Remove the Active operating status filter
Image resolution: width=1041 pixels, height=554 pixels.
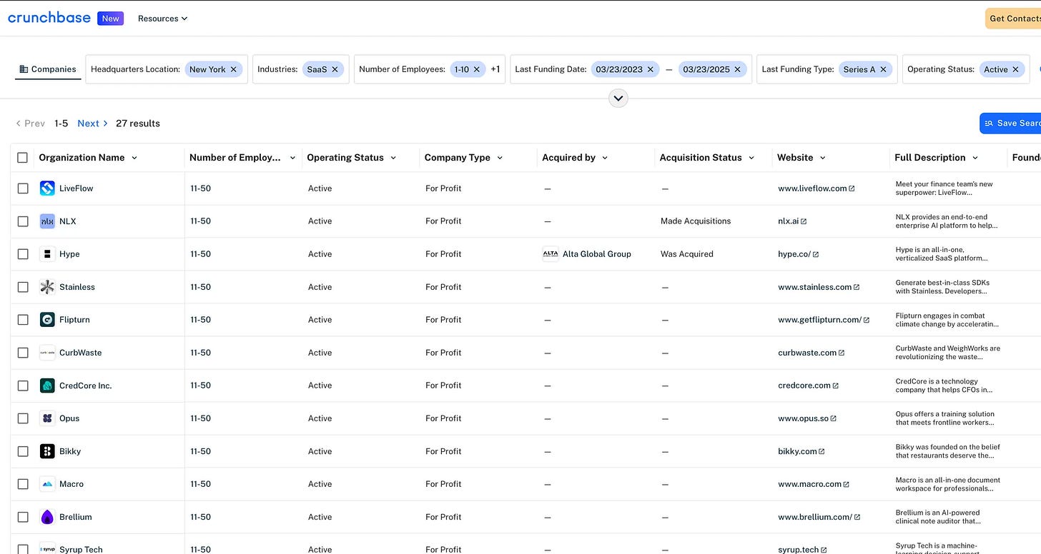point(1015,69)
